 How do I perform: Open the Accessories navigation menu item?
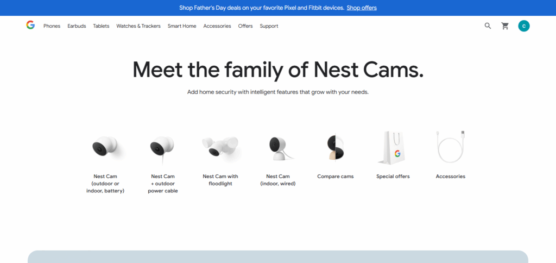click(217, 26)
